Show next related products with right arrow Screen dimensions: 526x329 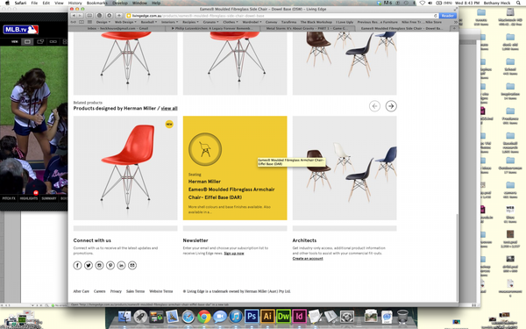pos(391,106)
